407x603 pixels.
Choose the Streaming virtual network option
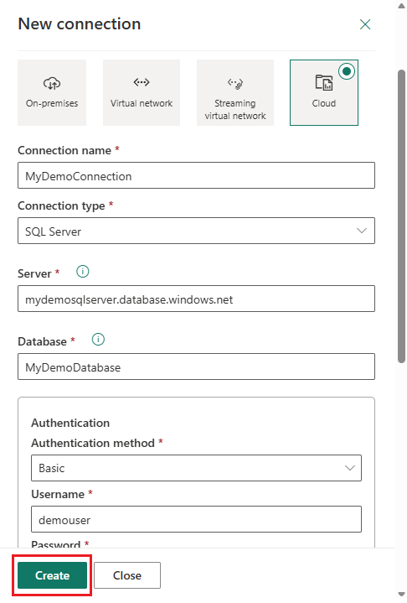pos(235,93)
